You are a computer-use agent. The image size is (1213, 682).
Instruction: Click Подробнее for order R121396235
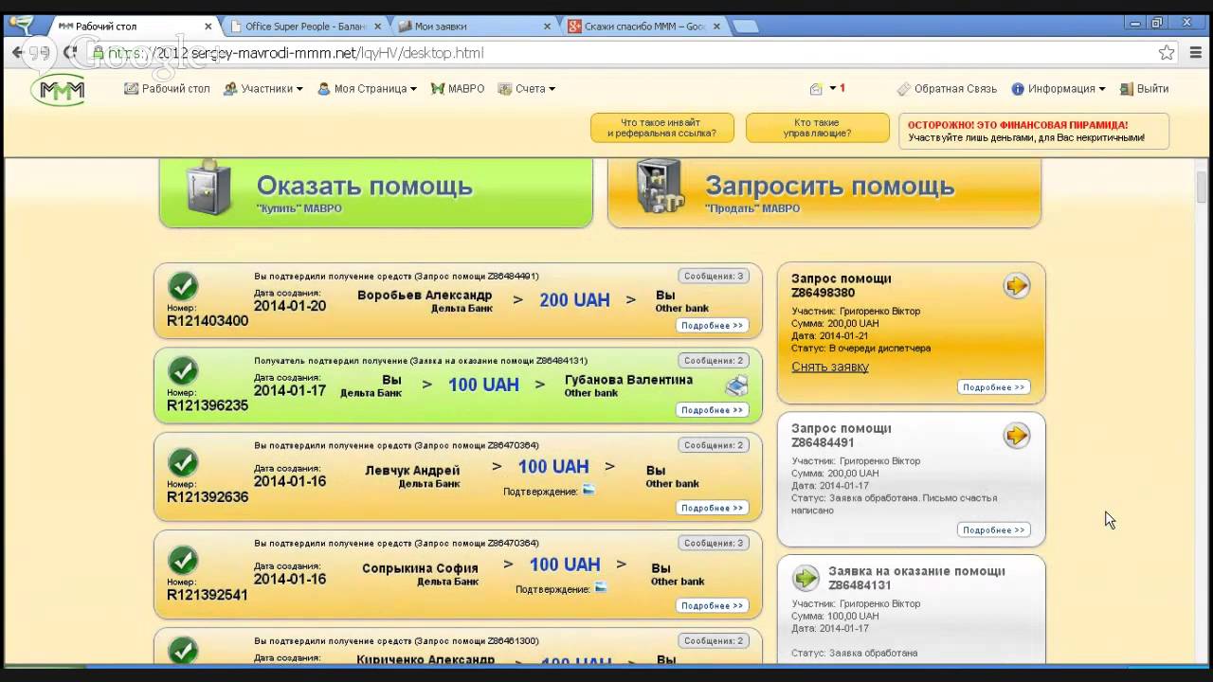713,410
